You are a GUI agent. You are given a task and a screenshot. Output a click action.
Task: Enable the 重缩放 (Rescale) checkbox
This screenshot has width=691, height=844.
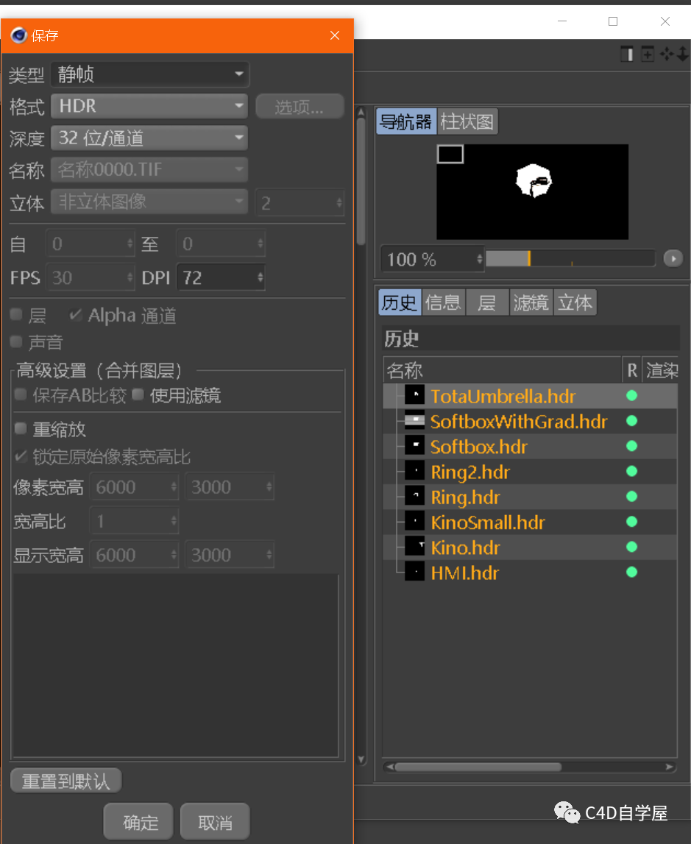[21, 428]
